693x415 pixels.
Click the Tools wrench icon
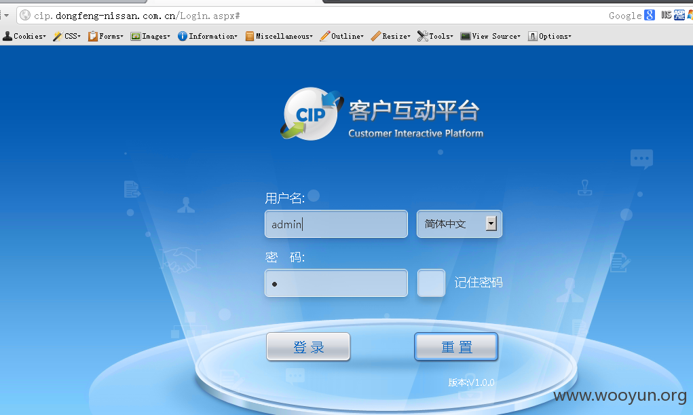[x=422, y=36]
